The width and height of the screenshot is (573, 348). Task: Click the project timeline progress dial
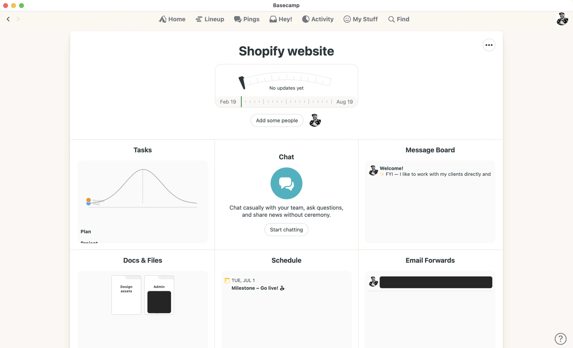[x=286, y=81]
